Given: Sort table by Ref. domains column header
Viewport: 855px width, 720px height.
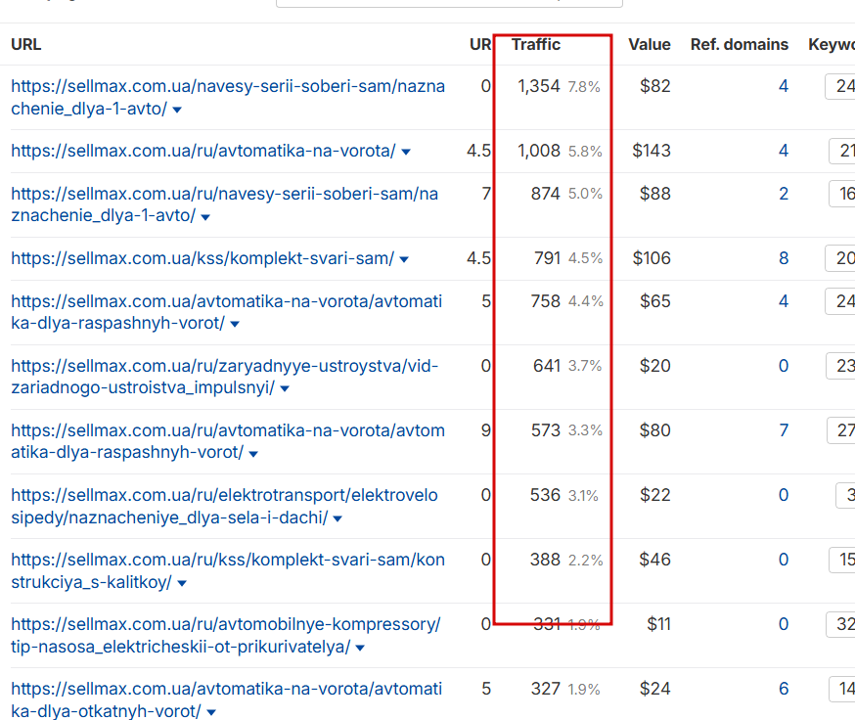Looking at the screenshot, I should pyautogui.click(x=740, y=44).
